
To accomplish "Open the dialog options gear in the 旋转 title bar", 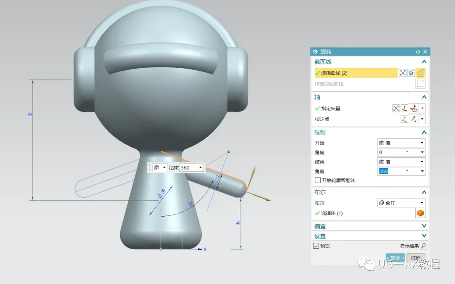I will click(x=315, y=52).
